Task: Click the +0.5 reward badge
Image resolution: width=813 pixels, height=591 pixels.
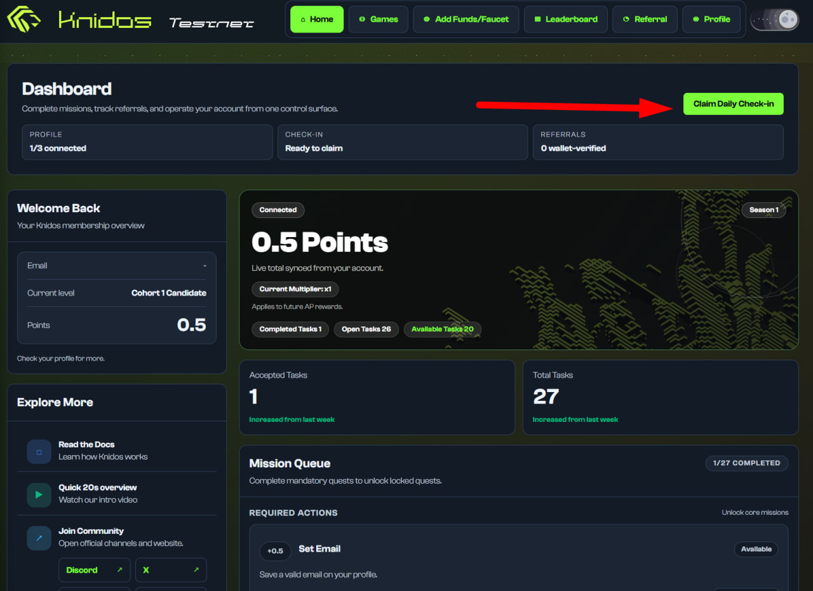Action: [276, 551]
